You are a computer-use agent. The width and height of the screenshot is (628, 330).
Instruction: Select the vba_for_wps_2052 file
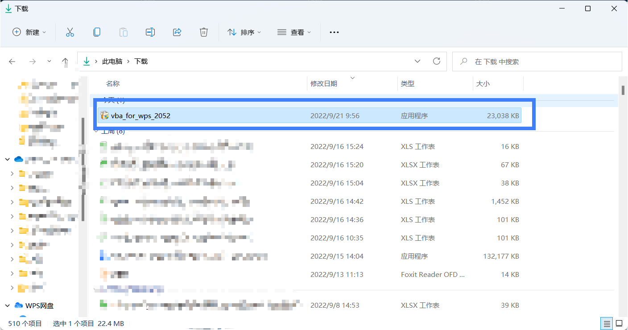click(x=140, y=116)
